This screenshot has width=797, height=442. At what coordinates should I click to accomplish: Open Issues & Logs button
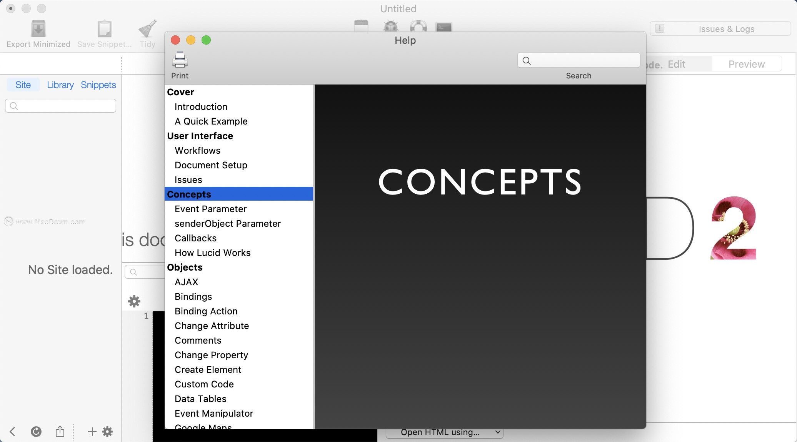[x=720, y=29]
